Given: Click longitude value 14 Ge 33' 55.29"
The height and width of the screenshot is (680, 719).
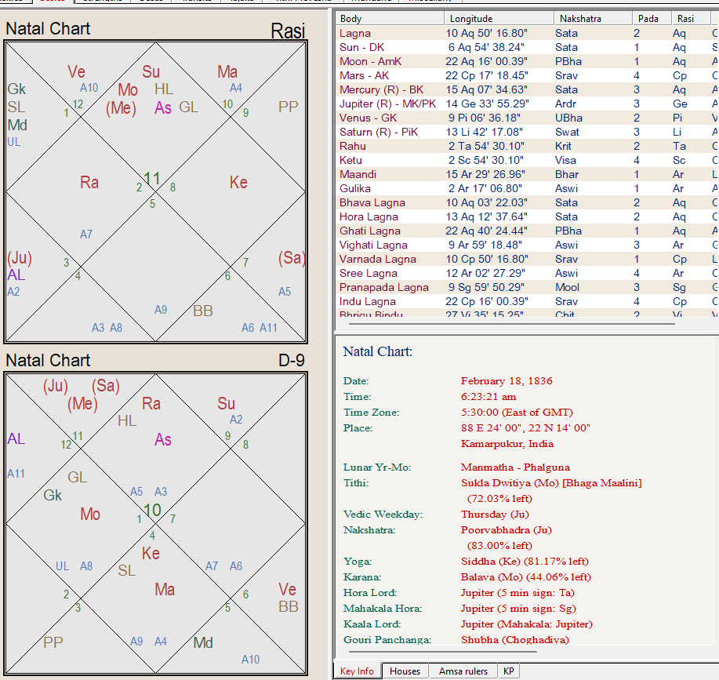Looking at the screenshot, I should coord(487,104).
